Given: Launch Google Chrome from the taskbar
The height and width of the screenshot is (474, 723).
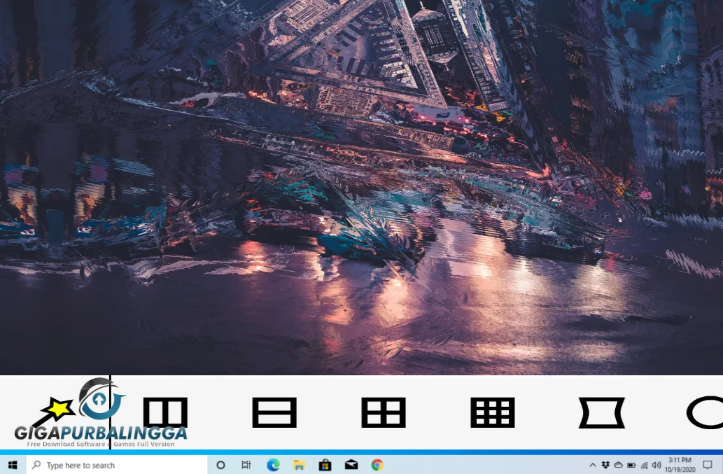Looking at the screenshot, I should point(377,464).
